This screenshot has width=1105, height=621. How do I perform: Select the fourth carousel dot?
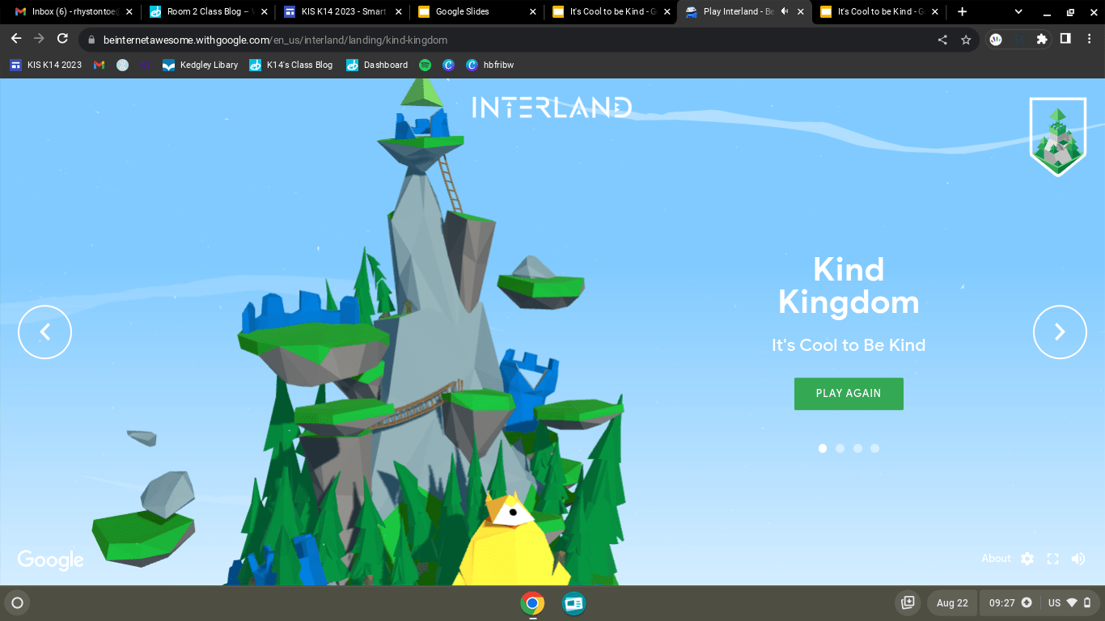pos(874,448)
